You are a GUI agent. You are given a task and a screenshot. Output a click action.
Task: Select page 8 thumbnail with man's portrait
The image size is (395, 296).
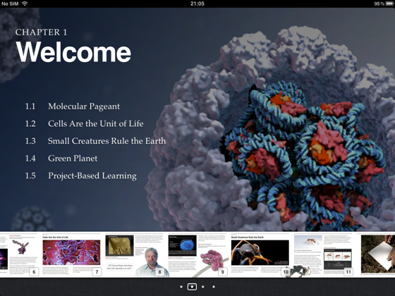(135, 254)
